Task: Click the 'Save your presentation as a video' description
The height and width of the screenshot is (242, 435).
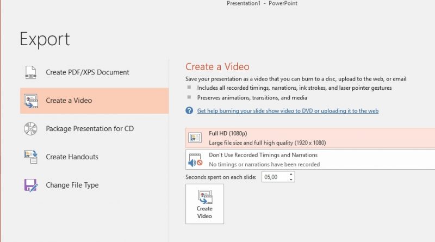Action: click(296, 79)
